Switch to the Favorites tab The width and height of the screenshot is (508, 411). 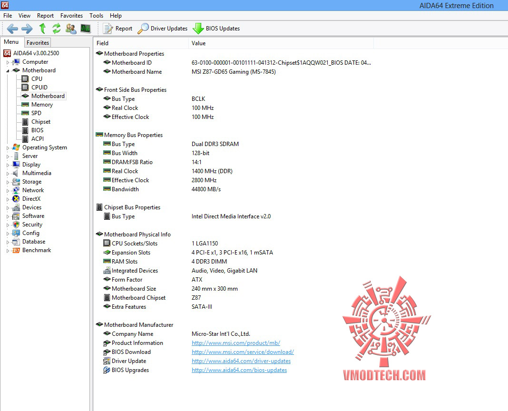[38, 42]
